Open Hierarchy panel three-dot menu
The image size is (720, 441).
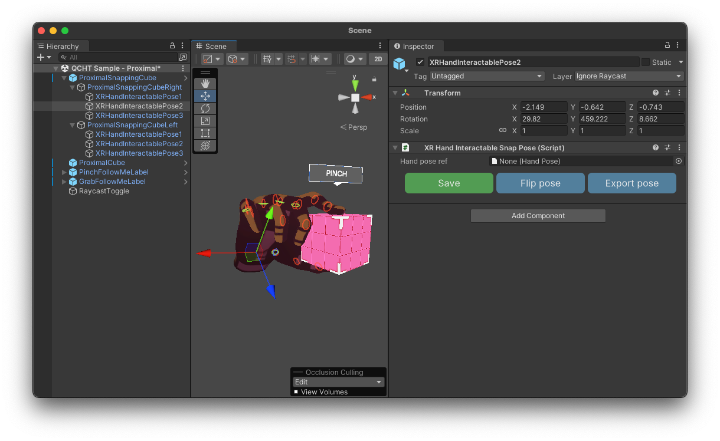[182, 45]
